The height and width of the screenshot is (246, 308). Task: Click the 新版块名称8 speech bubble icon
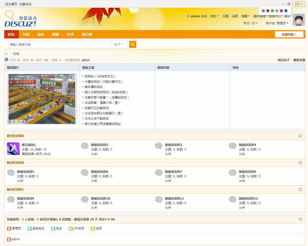233,173
